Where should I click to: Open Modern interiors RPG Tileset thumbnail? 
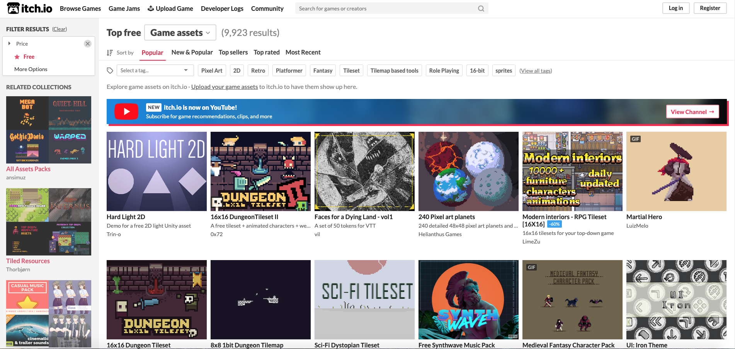click(x=572, y=171)
